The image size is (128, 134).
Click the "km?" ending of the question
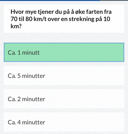click(16, 26)
